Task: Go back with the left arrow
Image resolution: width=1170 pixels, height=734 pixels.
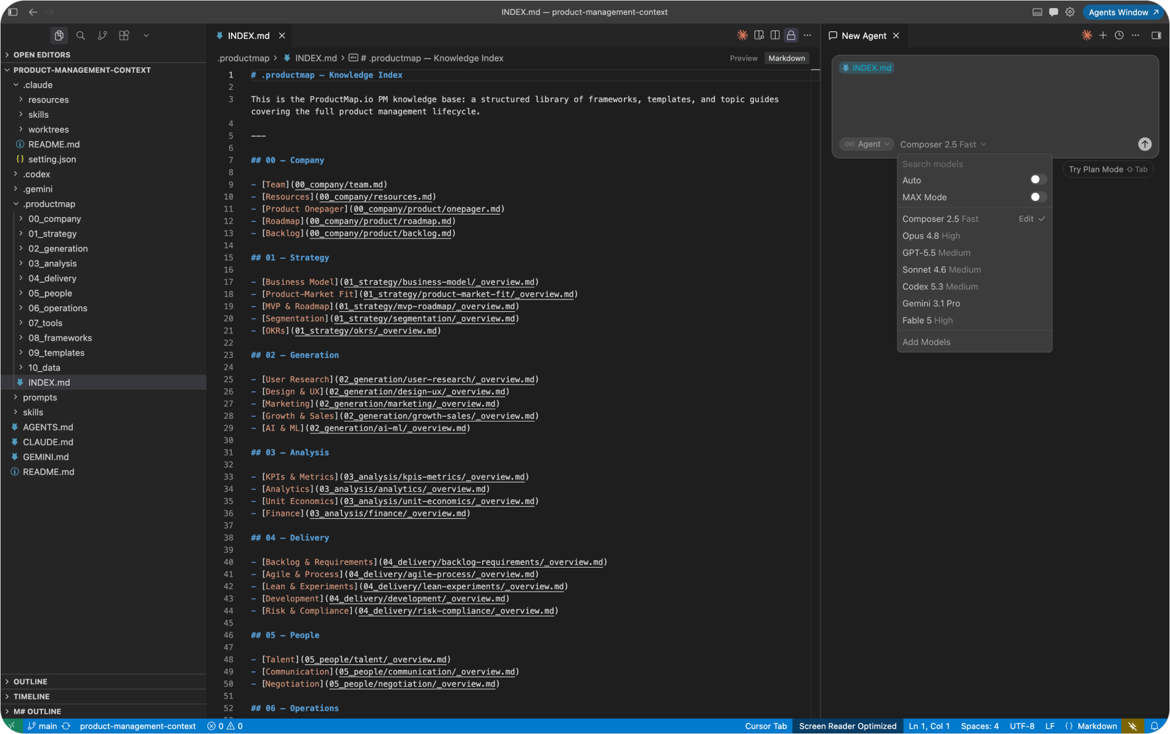Action: [33, 12]
